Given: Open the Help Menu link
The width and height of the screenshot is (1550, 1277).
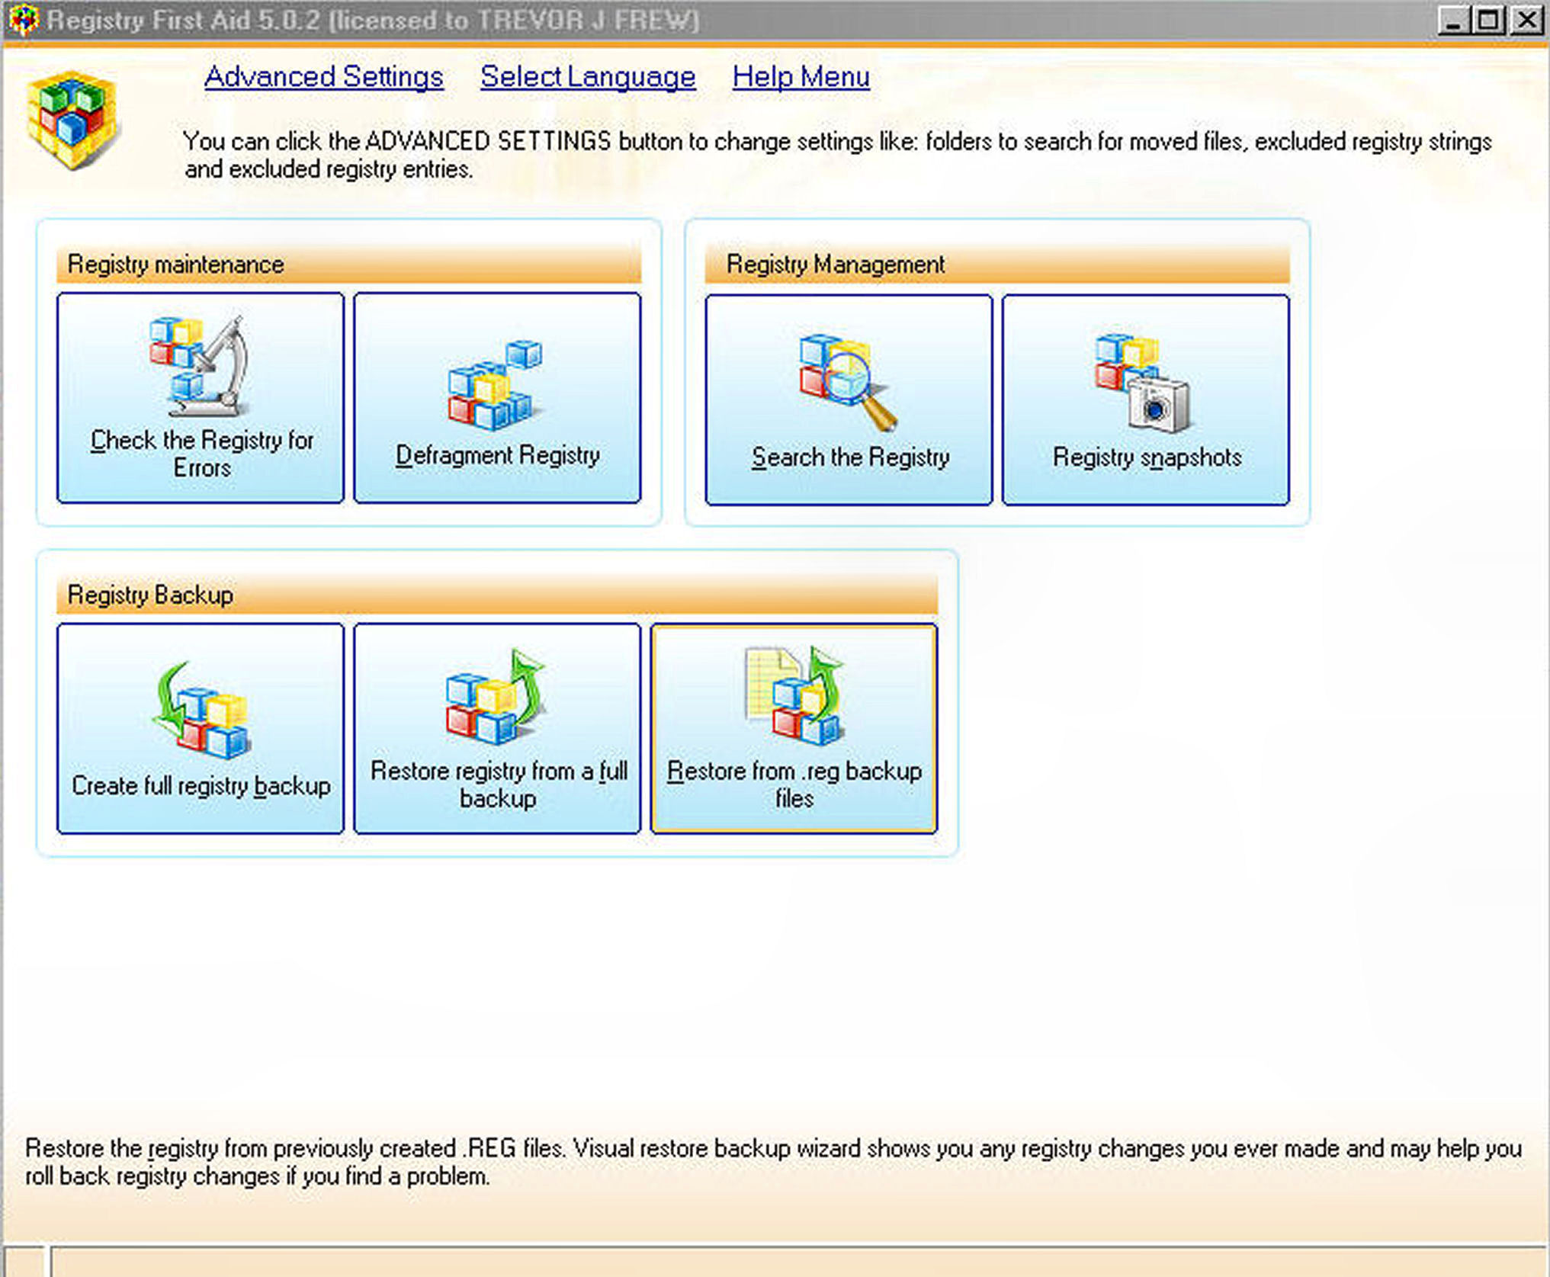Looking at the screenshot, I should [801, 77].
